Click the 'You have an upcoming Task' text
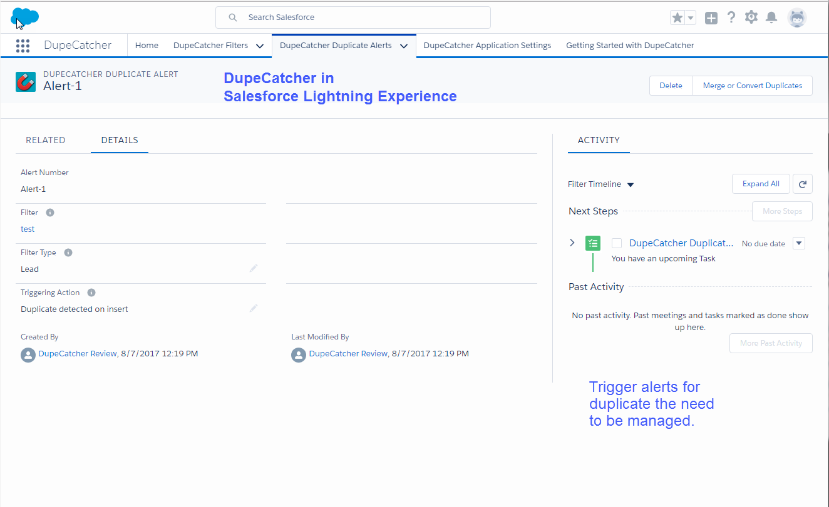The image size is (829, 507). tap(664, 258)
